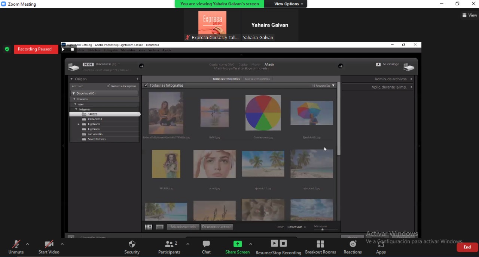
Task: Toggle the Todas las fotografías checkbox
Action: point(146,85)
